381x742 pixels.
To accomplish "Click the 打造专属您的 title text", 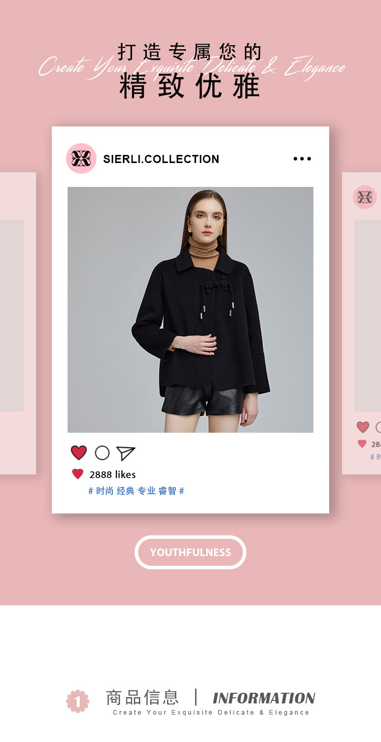I will tap(190, 52).
